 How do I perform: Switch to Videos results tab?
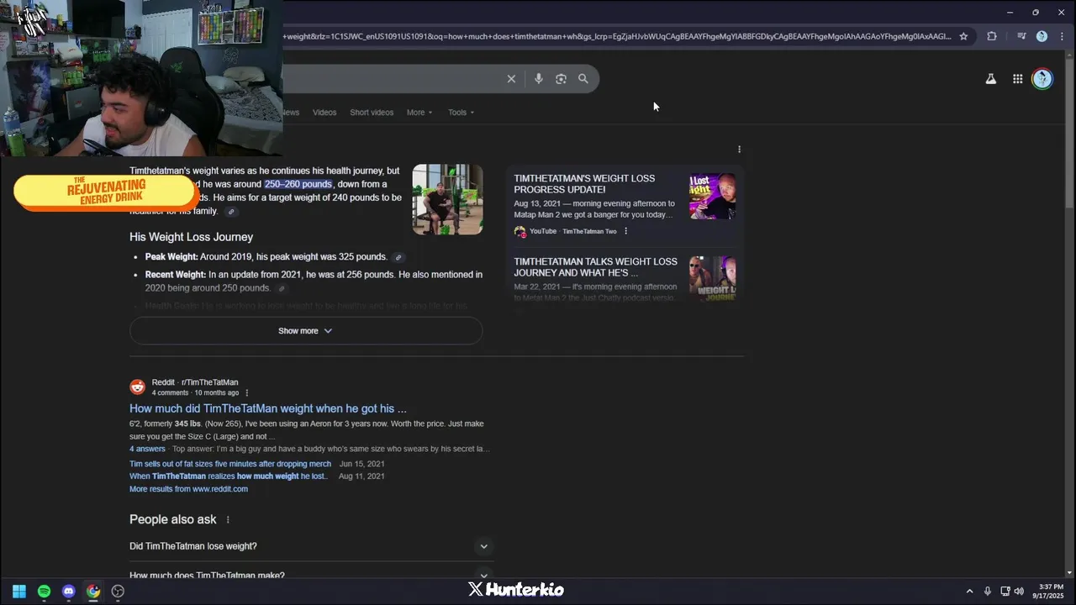(324, 113)
